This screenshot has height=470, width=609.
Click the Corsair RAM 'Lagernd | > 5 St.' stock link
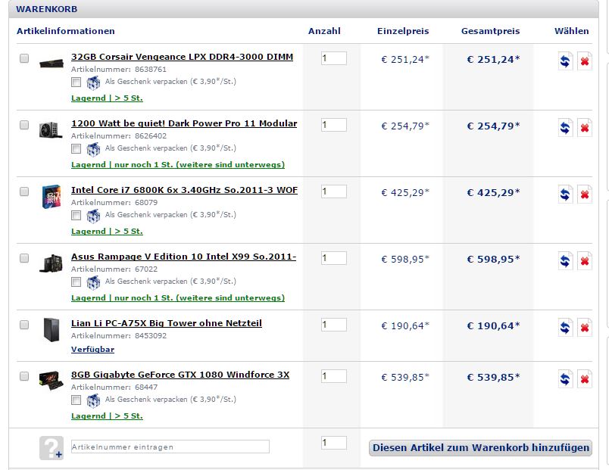[x=108, y=98]
